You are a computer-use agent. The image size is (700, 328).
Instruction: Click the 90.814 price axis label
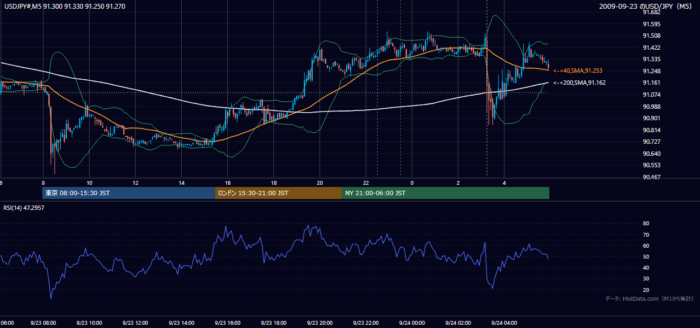(x=652, y=130)
